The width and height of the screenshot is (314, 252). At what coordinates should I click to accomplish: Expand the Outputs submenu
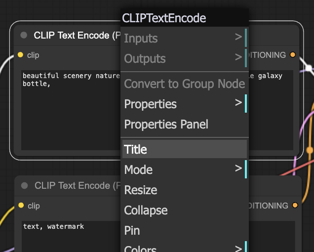[185, 58]
